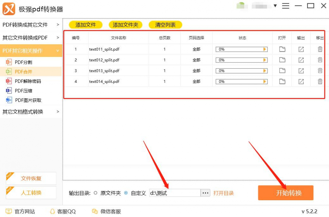Click 全部 page selection for text012_split.pdf
Viewport: 329px width, 217px height.
197,60
